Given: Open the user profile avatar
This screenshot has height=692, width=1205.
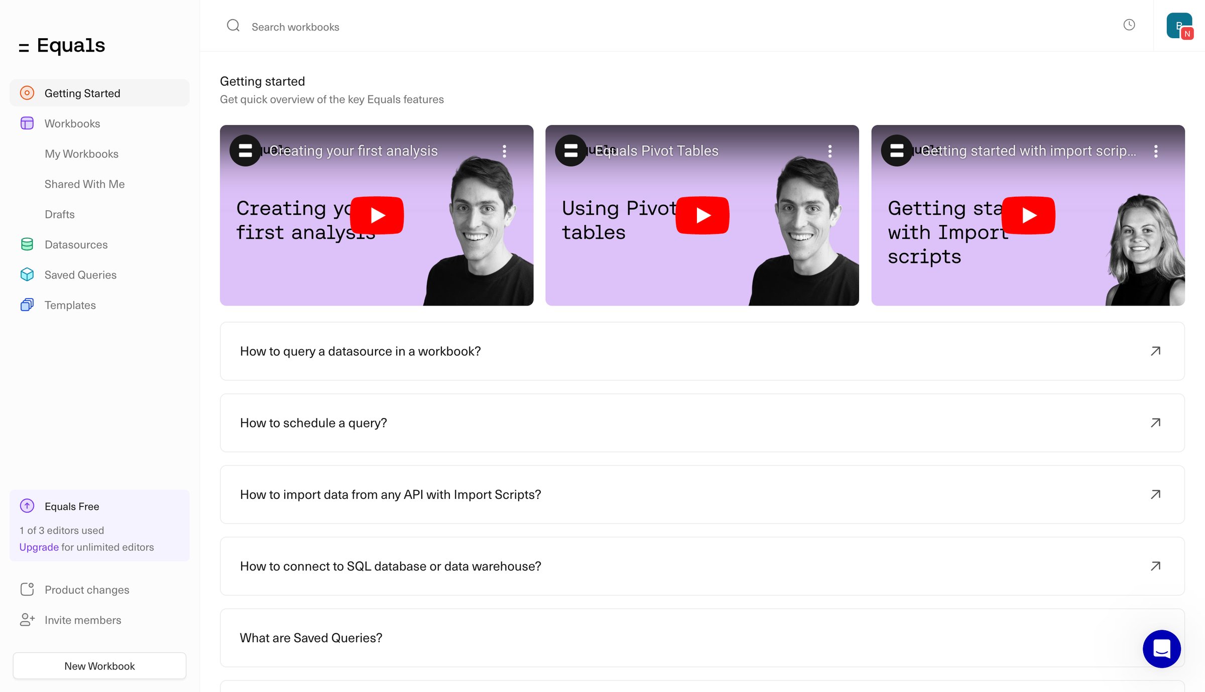Looking at the screenshot, I should [1179, 26].
